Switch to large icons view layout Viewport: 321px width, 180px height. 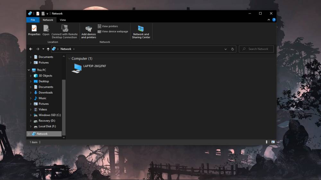point(273,142)
